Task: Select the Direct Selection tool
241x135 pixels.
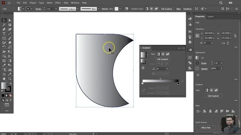Action: (x=10, y=20)
